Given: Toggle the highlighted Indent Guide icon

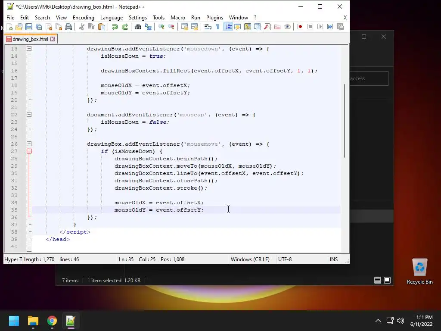Looking at the screenshot, I should pos(228,27).
